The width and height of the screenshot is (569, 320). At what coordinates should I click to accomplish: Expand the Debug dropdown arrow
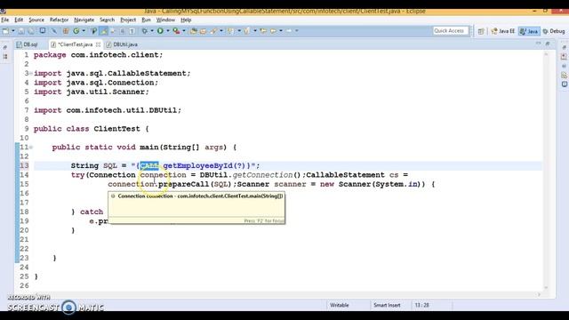(152, 31)
